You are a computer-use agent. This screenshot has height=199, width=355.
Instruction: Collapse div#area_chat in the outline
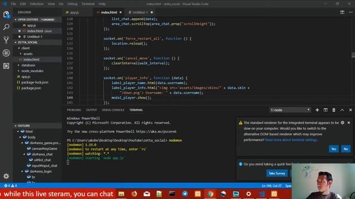tap(24, 154)
